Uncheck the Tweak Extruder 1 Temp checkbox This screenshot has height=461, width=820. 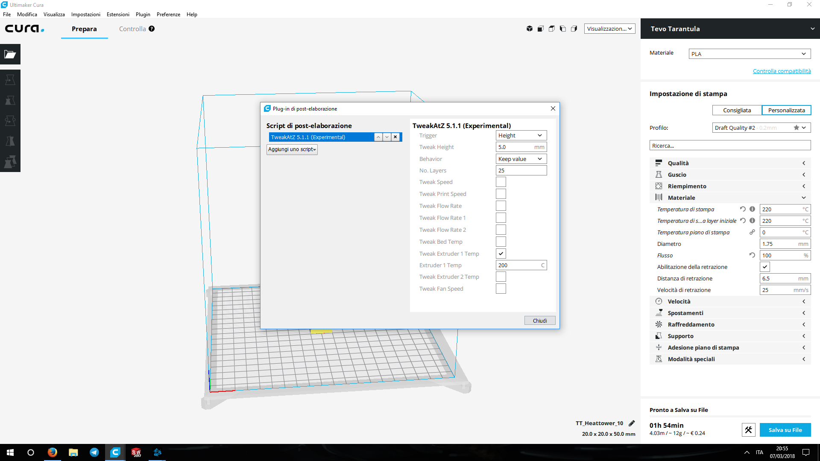(501, 253)
